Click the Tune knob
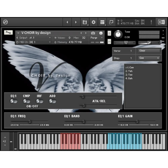Image resolution: width=168 pixels, height=168 pixels. [x=118, y=35]
